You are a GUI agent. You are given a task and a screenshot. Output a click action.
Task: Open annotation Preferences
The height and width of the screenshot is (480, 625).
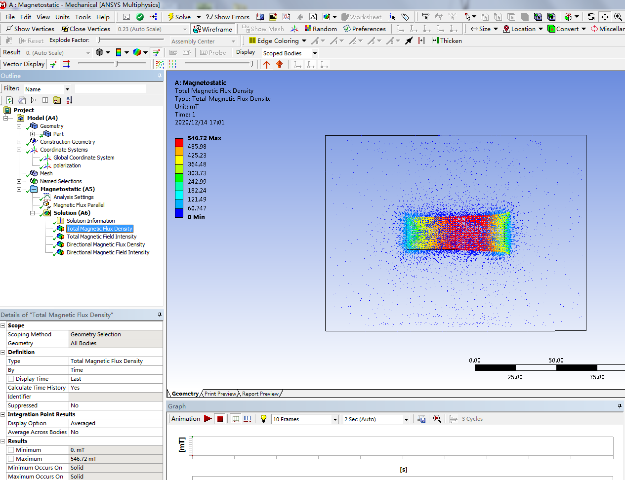coord(365,29)
